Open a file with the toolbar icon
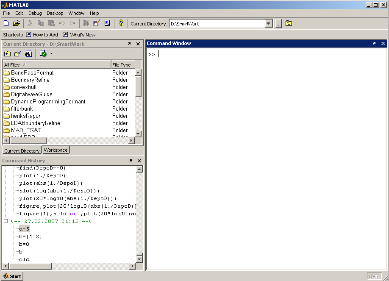 17,23
